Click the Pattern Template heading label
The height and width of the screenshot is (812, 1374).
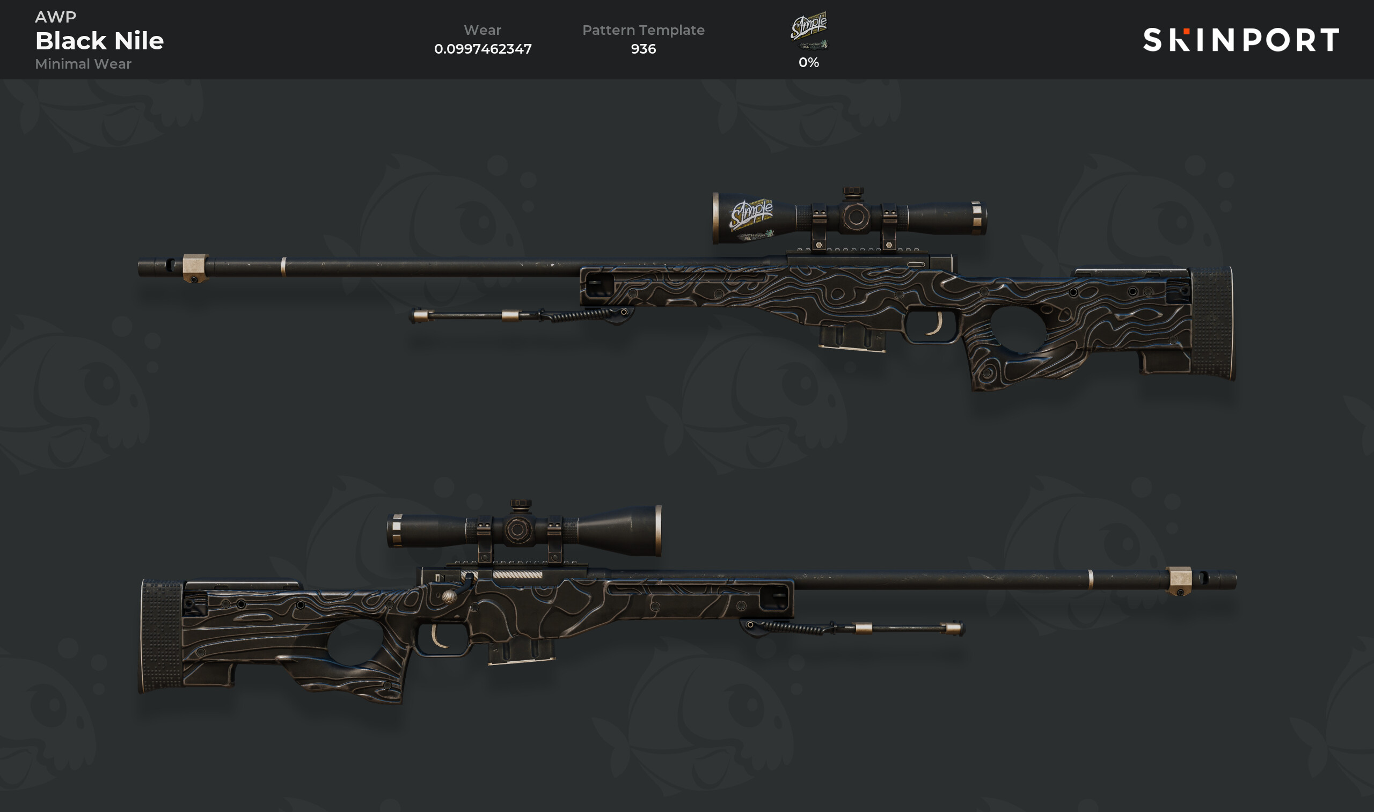coord(643,30)
